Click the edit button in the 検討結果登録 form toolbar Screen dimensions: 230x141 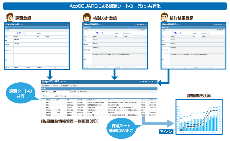click(x=164, y=30)
